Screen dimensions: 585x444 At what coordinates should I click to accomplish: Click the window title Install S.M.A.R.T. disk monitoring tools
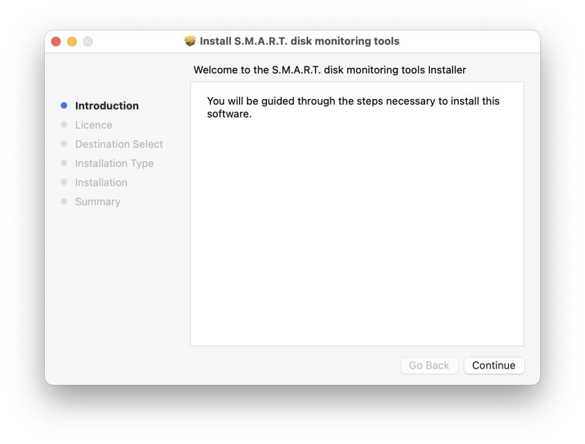tap(300, 41)
